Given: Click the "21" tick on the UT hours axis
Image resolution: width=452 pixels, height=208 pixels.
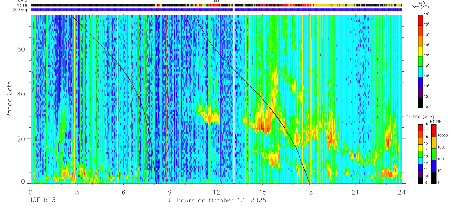Looking at the screenshot, I should [356, 192].
